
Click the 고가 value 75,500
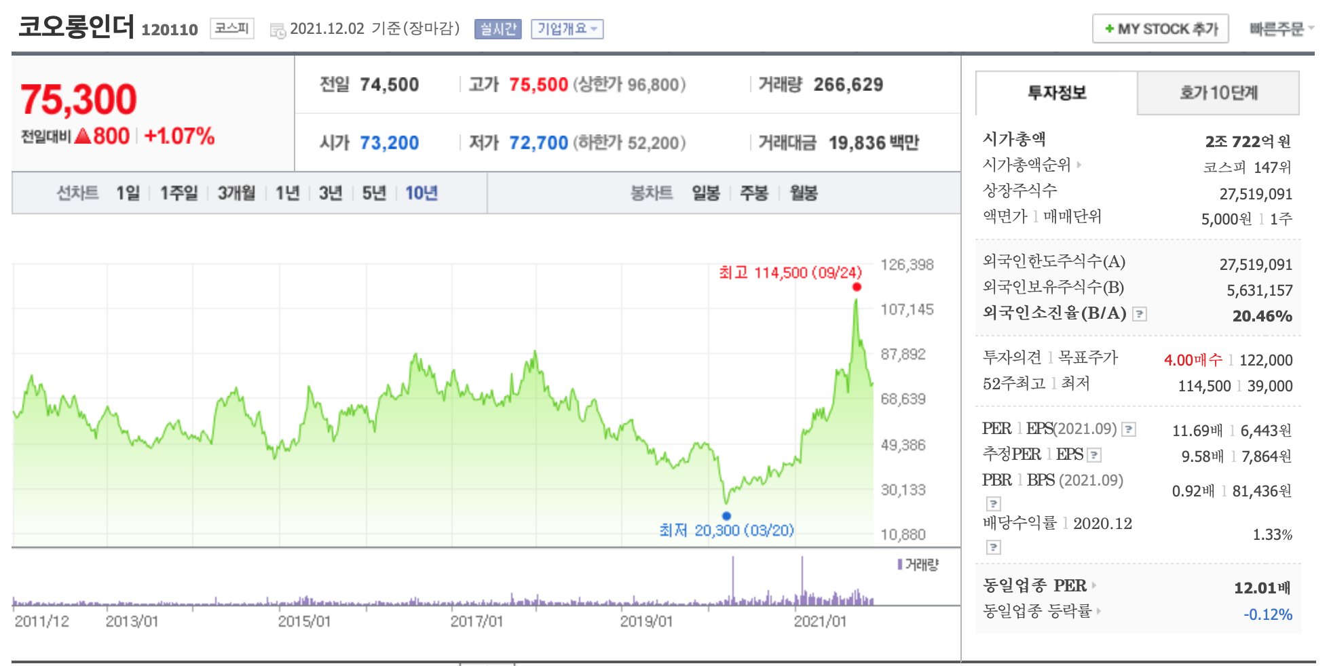pos(538,85)
